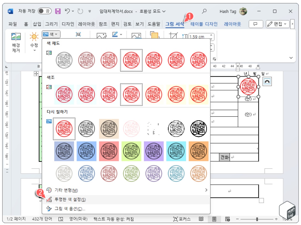
Task: Open the 편집 mode dropdown
Action: tap(278, 24)
